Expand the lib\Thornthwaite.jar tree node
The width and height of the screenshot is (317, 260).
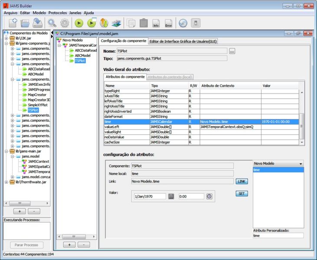pyautogui.click(x=7, y=182)
